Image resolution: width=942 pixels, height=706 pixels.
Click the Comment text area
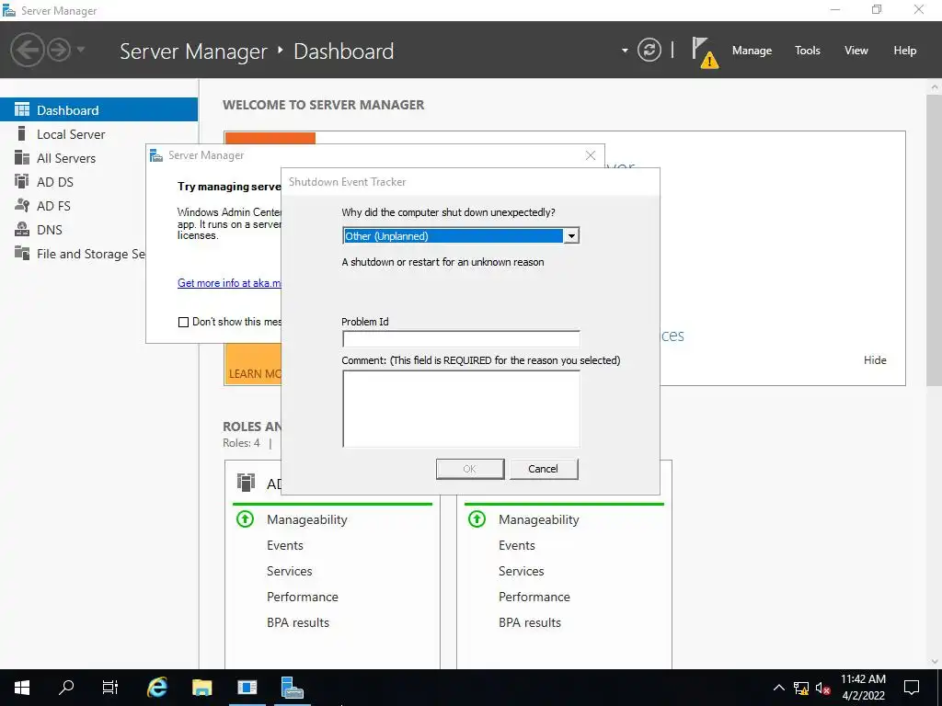461,409
